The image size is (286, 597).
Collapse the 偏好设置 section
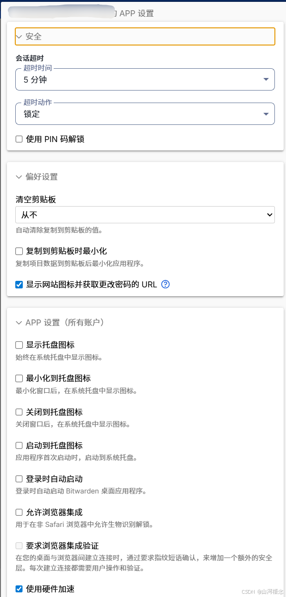(x=19, y=177)
